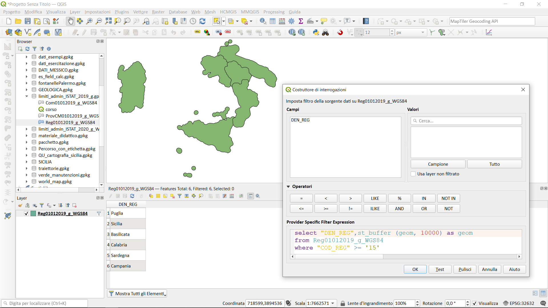Click the filter icon beside Reg01012019_g_WGS84 layer
548x308 pixels.
click(x=99, y=213)
